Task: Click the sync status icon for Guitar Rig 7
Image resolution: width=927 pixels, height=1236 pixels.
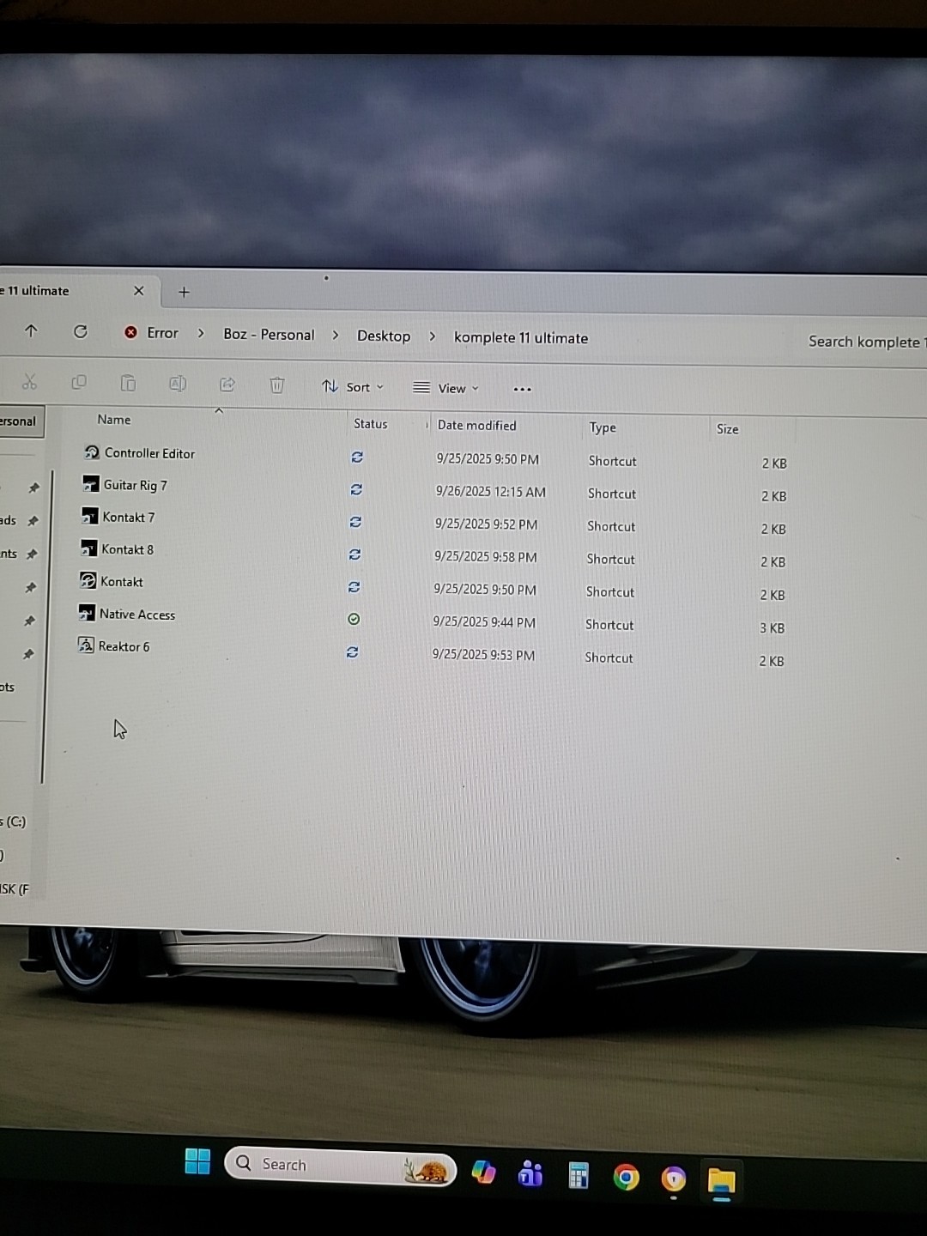Action: click(356, 489)
